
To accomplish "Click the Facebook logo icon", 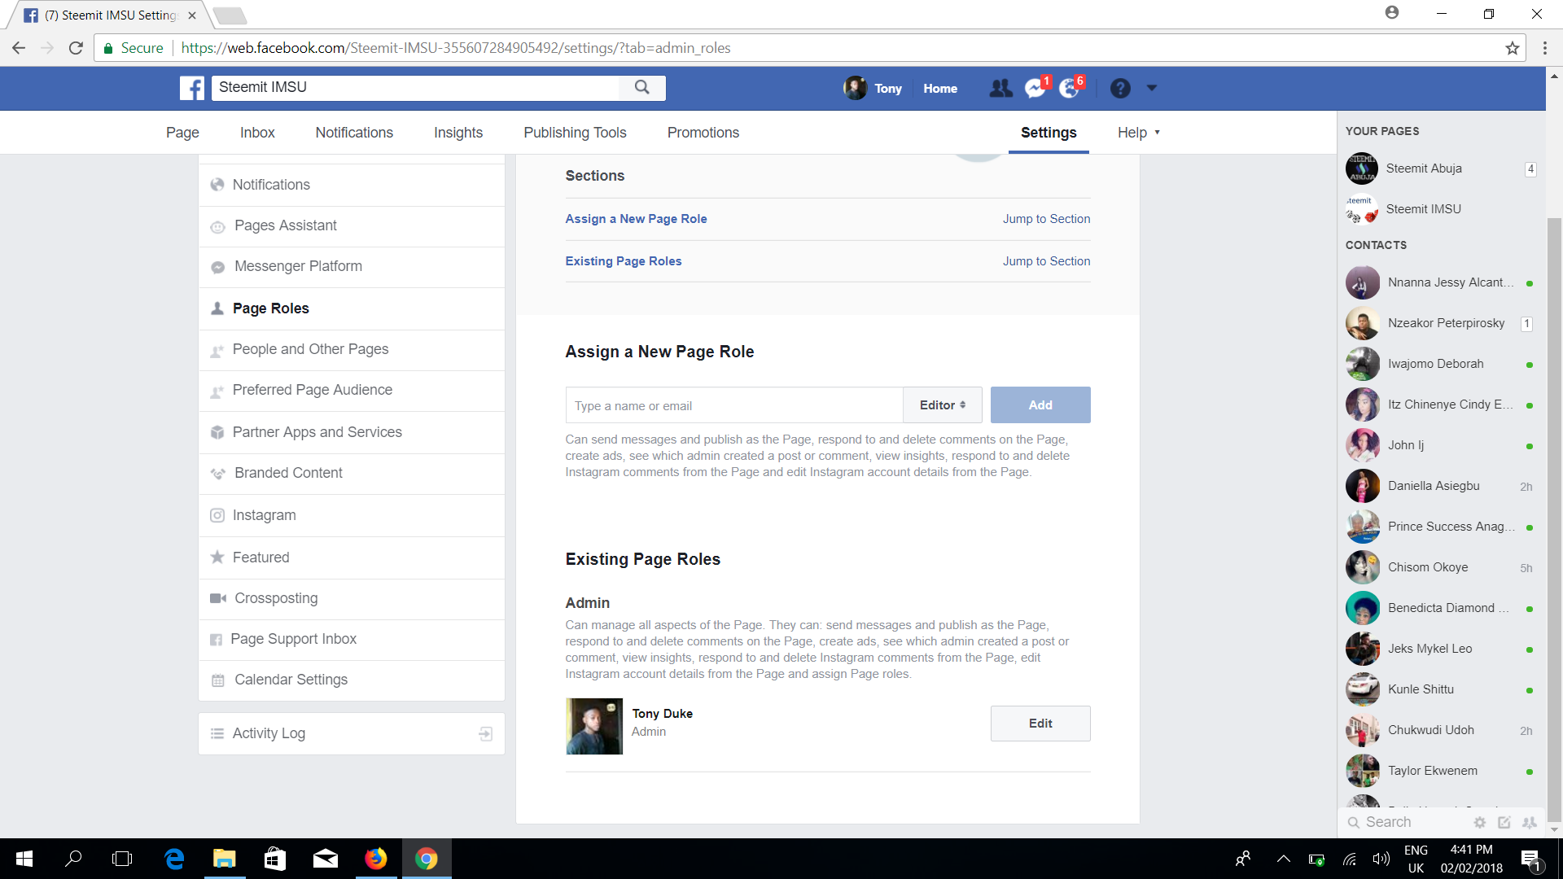I will point(192,88).
